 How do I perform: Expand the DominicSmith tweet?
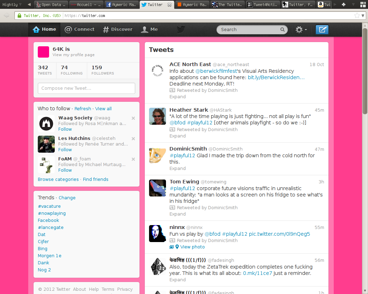click(x=177, y=168)
